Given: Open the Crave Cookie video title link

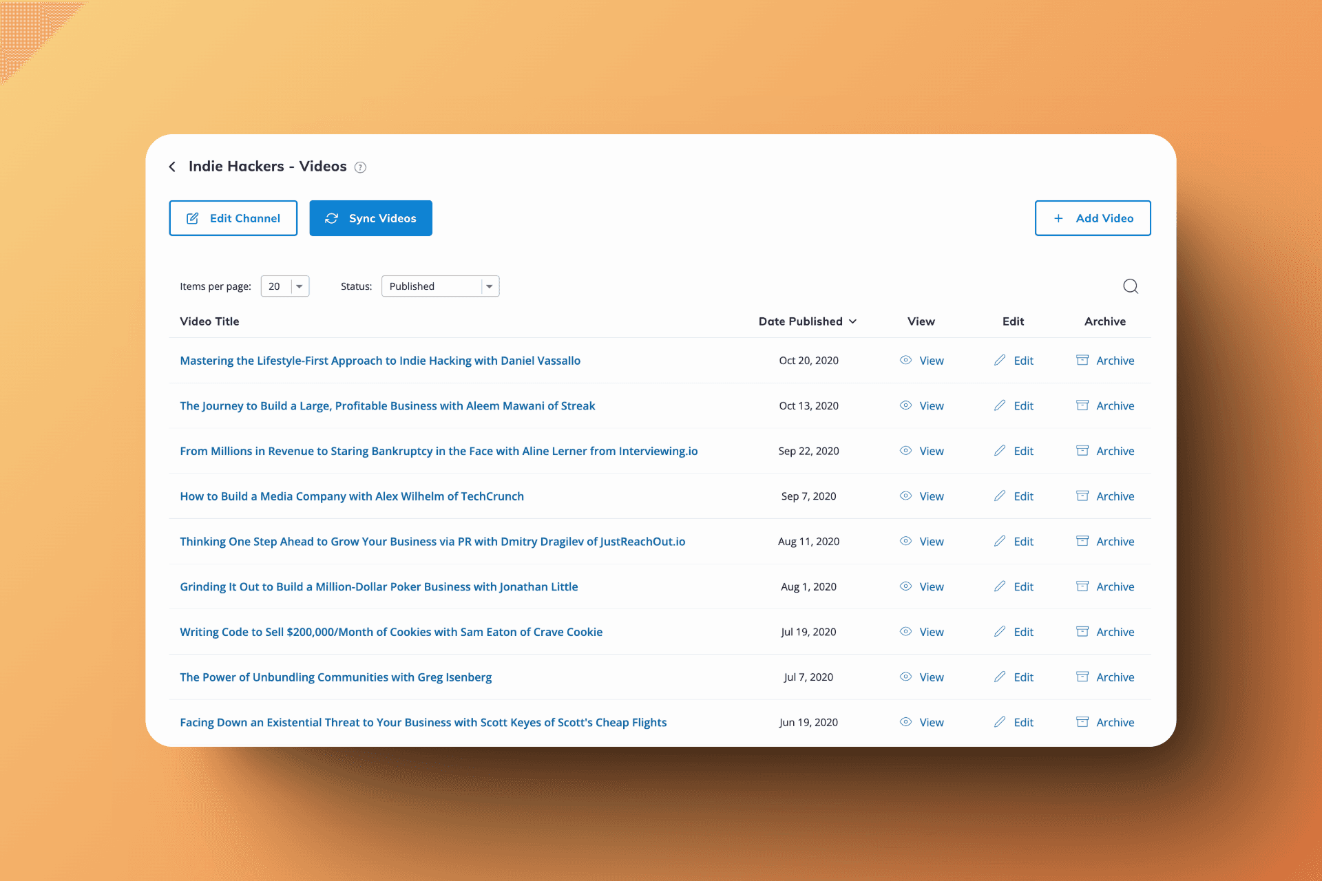Looking at the screenshot, I should click(391, 631).
